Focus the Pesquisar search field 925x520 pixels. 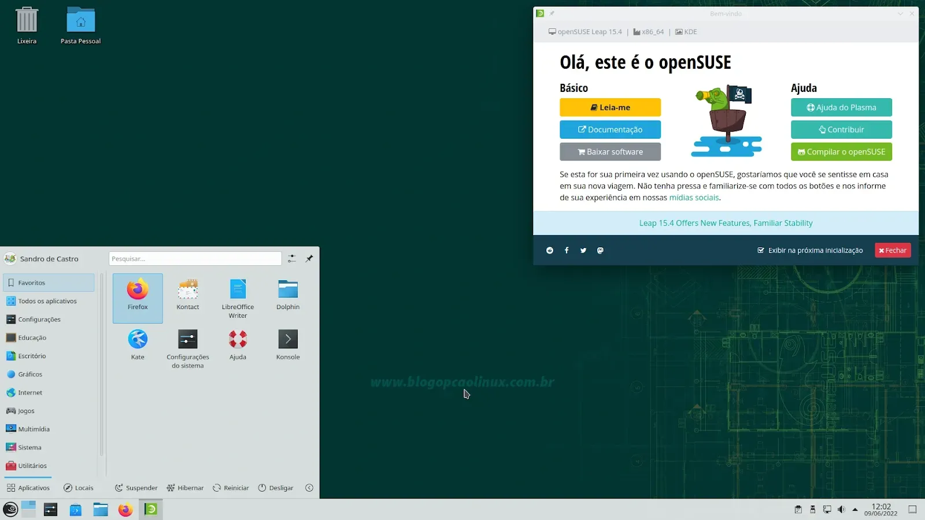[195, 259]
